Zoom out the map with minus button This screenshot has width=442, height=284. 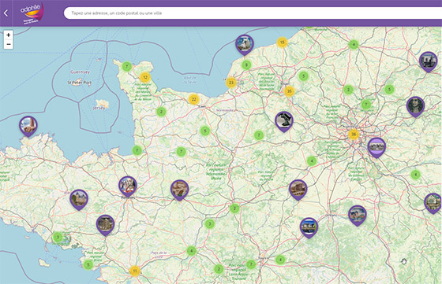[9, 44]
